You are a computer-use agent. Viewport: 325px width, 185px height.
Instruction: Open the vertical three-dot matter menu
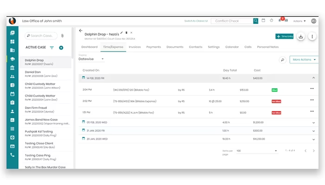click(312, 37)
